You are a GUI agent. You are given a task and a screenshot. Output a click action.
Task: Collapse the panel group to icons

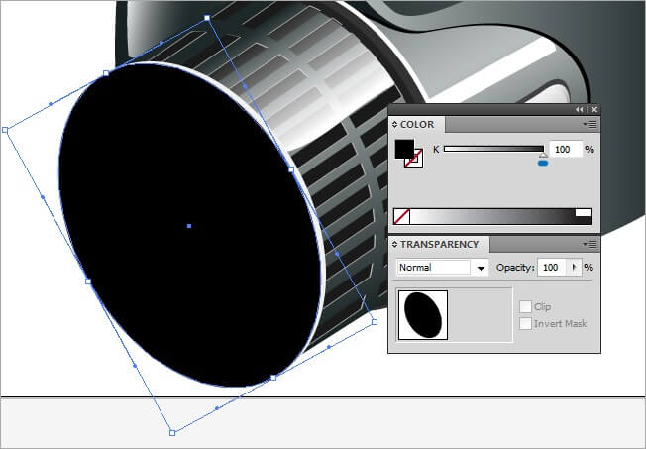click(x=580, y=109)
